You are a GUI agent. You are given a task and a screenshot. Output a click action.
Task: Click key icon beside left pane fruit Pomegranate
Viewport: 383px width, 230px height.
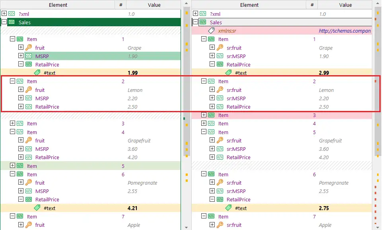[29, 182]
